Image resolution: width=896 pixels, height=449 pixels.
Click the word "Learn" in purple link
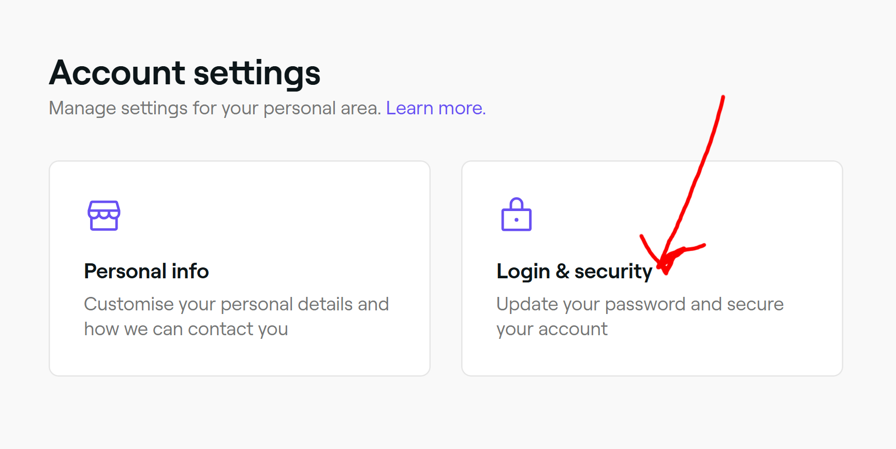409,108
